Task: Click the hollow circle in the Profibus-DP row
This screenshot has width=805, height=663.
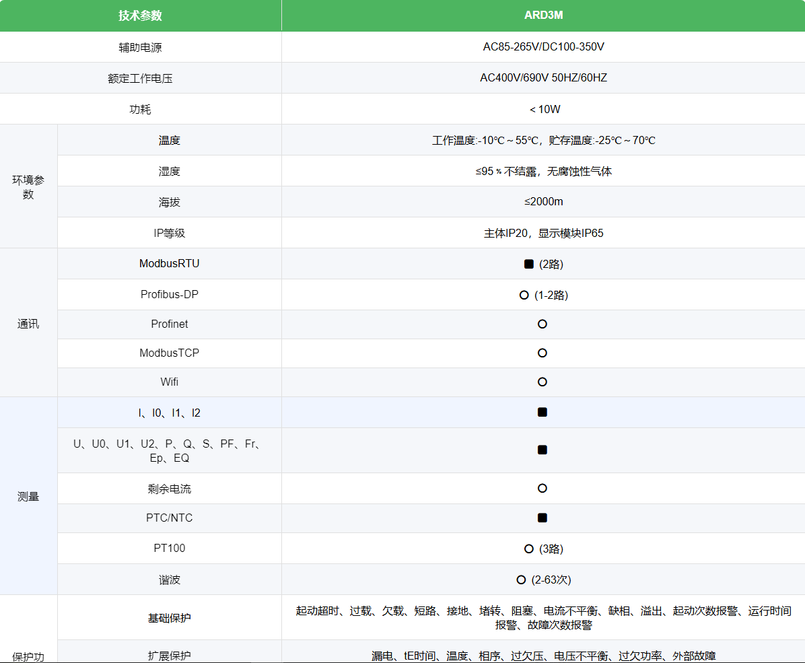Action: [x=524, y=295]
